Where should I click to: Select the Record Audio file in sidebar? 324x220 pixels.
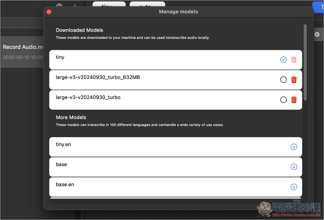[x=22, y=52]
